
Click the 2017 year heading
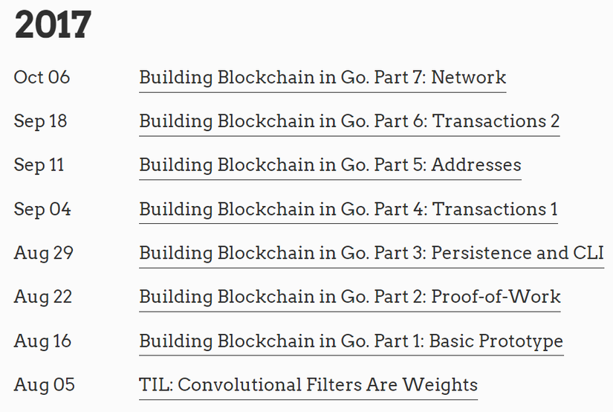point(53,26)
